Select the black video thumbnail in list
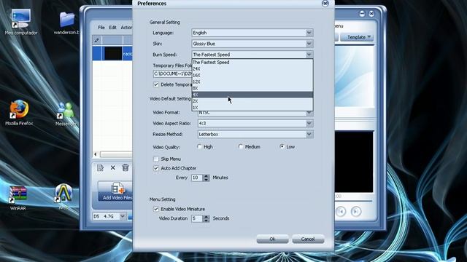 (x=113, y=53)
